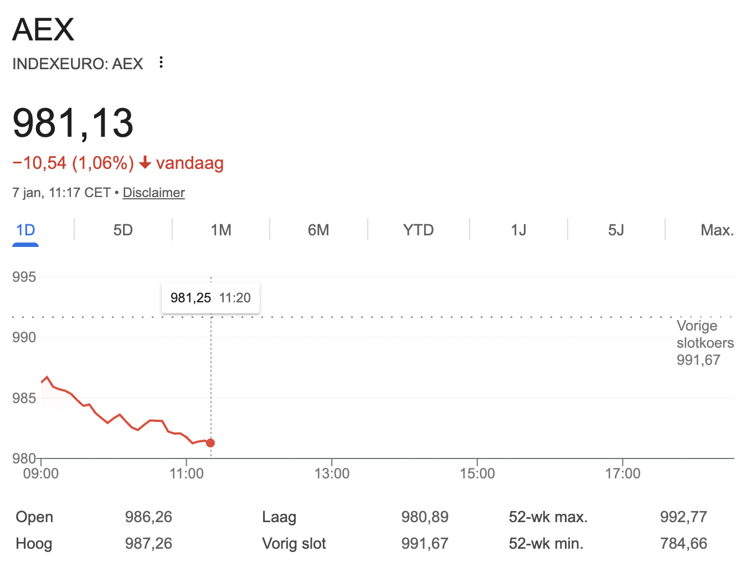741x567 pixels.
Task: Click the 981,25 tooltip on the chart
Action: coord(210,297)
